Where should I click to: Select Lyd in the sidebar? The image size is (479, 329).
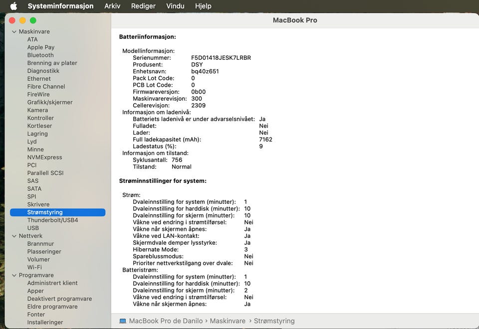click(x=32, y=142)
